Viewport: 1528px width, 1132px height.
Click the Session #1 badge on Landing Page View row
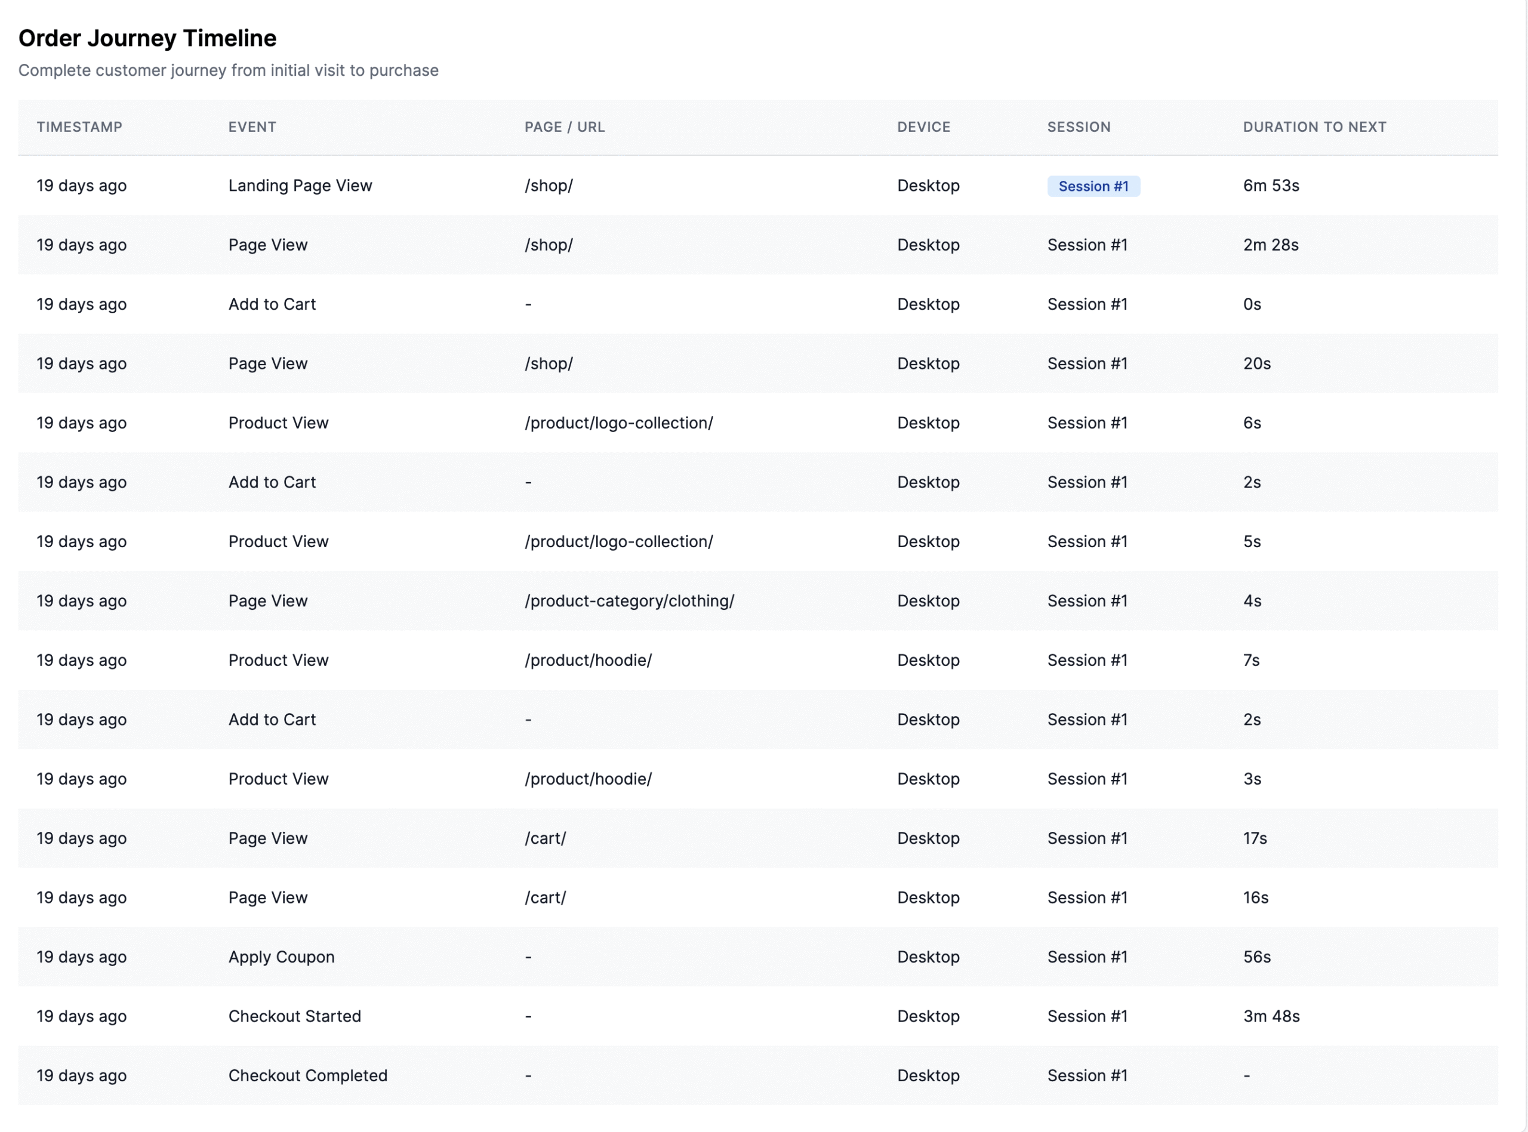(1092, 186)
